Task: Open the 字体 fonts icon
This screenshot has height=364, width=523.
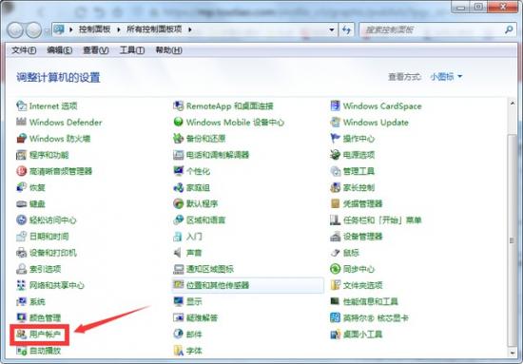Action: [x=179, y=351]
